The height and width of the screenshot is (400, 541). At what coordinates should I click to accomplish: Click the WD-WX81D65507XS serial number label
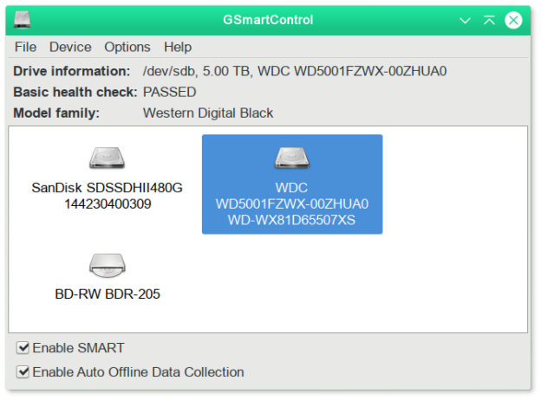[x=292, y=220]
